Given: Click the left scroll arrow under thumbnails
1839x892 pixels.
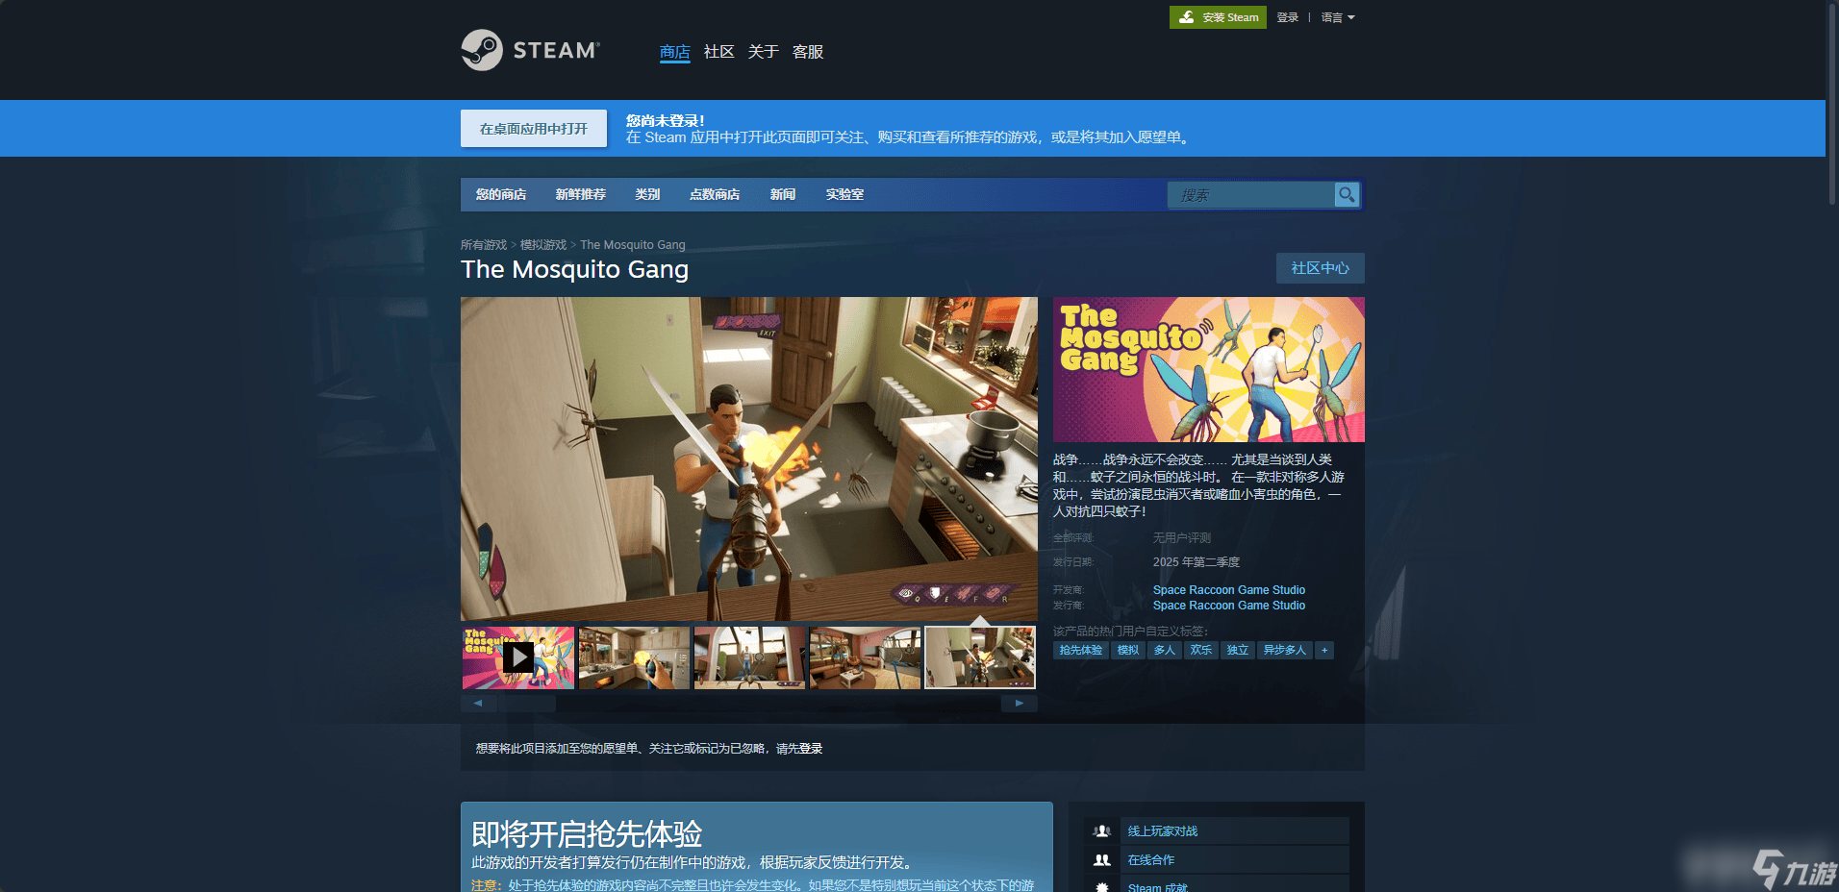Looking at the screenshot, I should tap(478, 704).
